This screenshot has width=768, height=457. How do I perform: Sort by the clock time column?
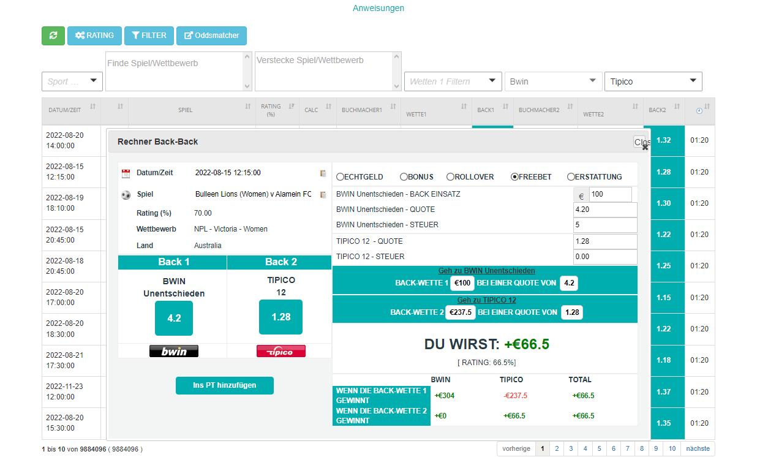pos(699,111)
